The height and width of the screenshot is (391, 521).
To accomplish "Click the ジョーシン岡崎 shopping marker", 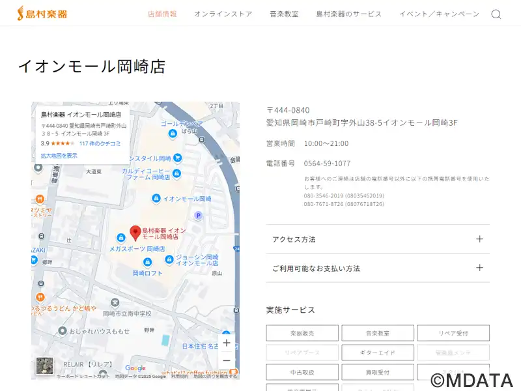I will [169, 259].
